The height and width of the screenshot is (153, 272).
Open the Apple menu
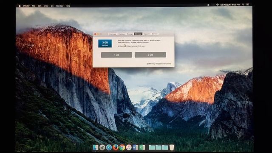tap(20, 6)
